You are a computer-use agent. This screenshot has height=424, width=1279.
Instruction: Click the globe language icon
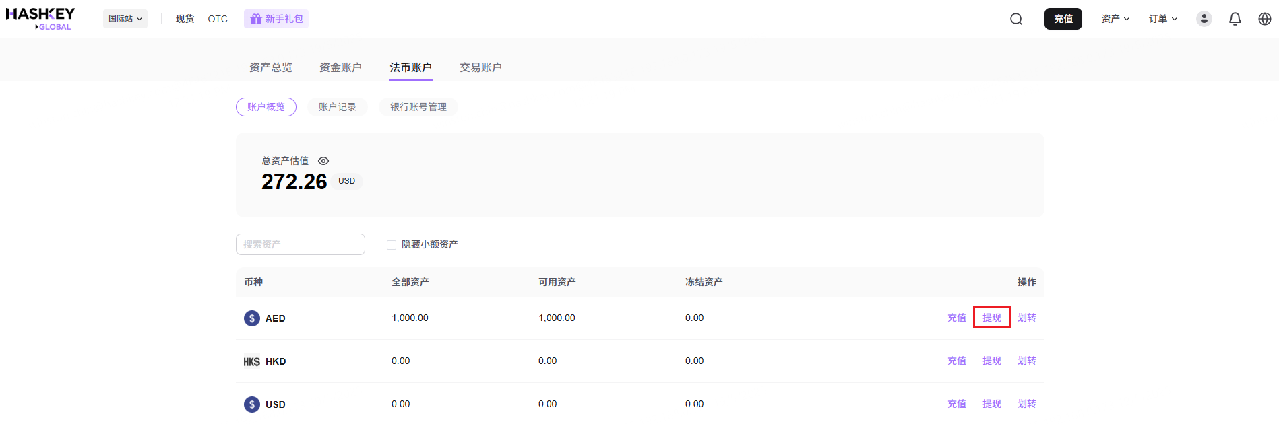(x=1264, y=19)
